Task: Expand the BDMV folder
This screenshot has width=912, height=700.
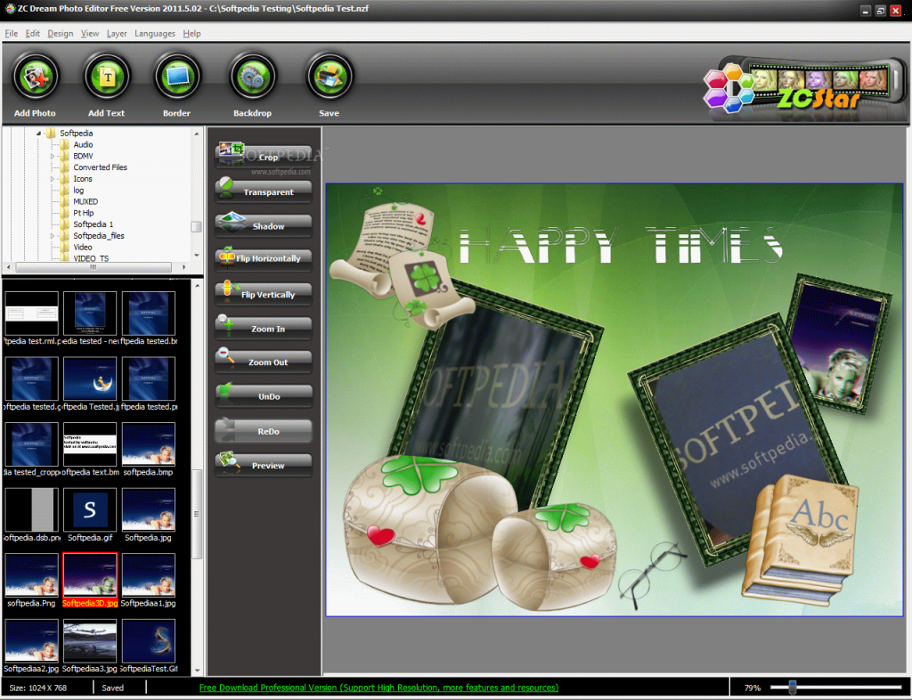Action: point(53,157)
